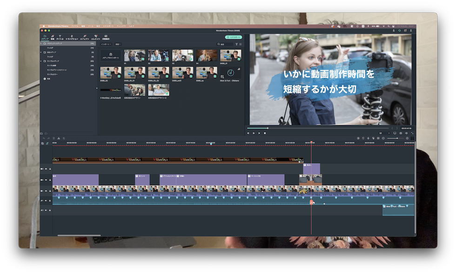The height and width of the screenshot is (273, 456).
Task: Click the メディアのインポート import media tile
Action: point(111,56)
